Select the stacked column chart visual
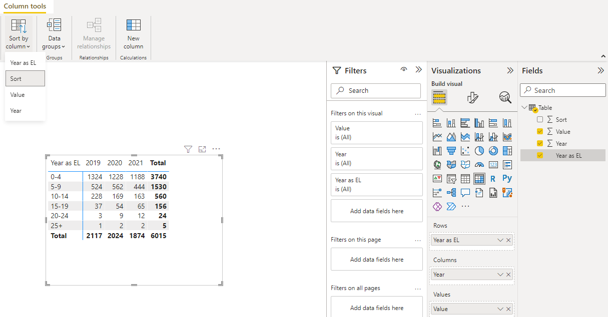The height and width of the screenshot is (317, 608). point(451,123)
